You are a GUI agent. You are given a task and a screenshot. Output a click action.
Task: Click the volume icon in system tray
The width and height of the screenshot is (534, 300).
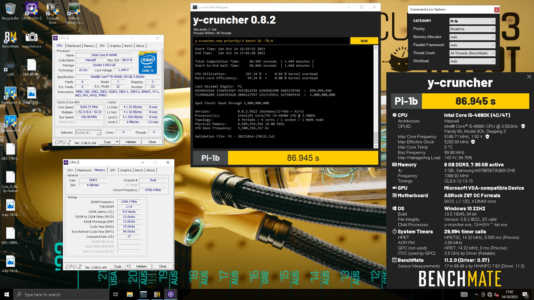496,294
